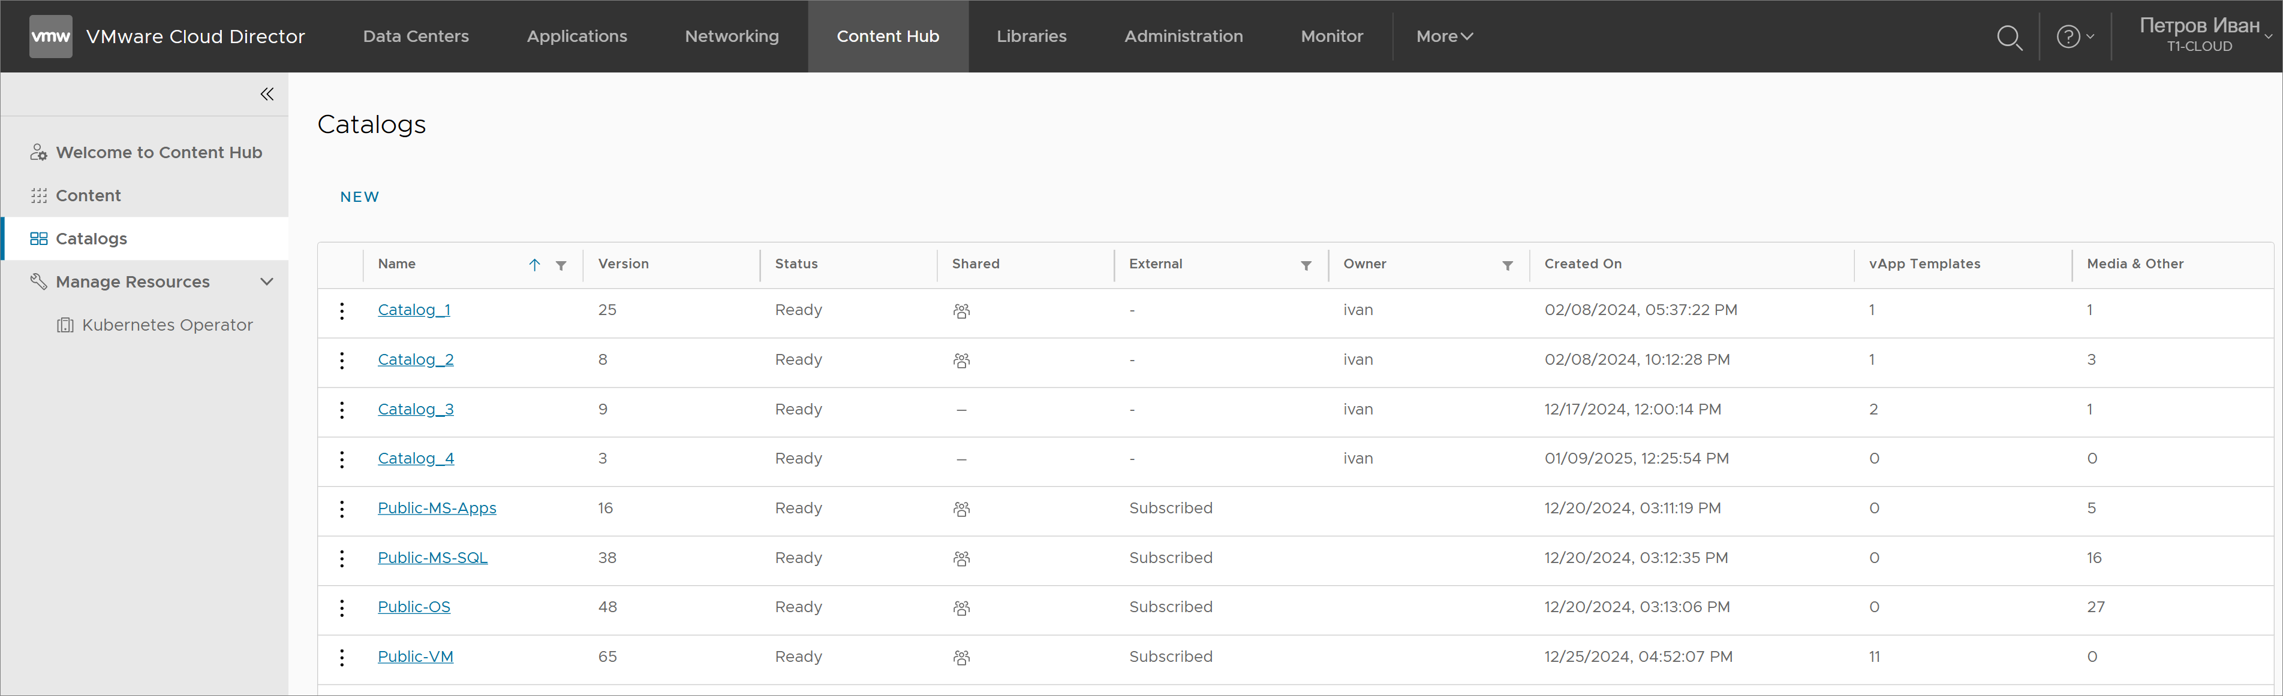The image size is (2283, 696).
Task: Click the Catalogs page heading
Action: pyautogui.click(x=371, y=124)
